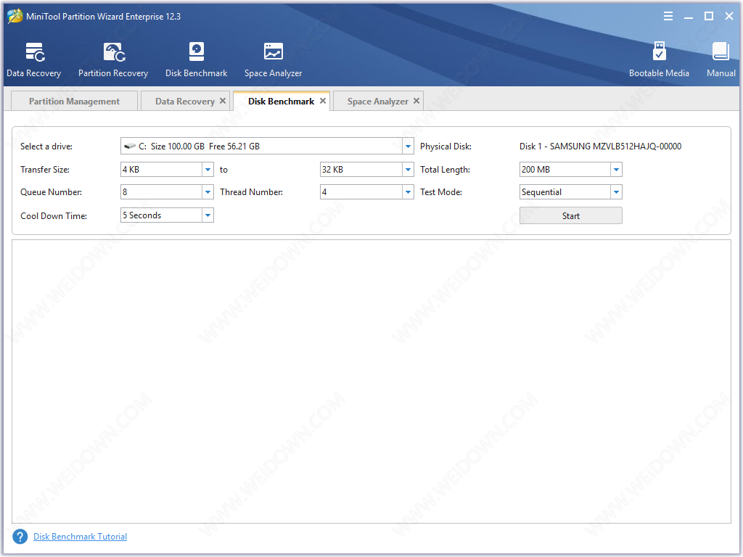Open the Queue Number dropdown
Image resolution: width=743 pixels, height=557 pixels.
(208, 192)
